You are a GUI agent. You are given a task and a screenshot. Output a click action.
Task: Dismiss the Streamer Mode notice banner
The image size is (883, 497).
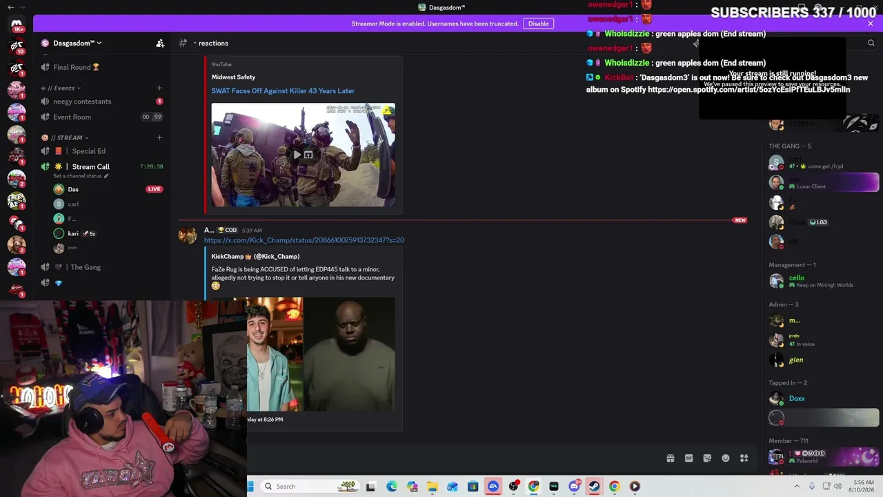click(x=871, y=23)
